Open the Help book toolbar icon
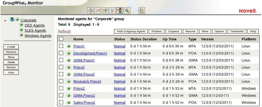 pyautogui.click(x=142, y=11)
